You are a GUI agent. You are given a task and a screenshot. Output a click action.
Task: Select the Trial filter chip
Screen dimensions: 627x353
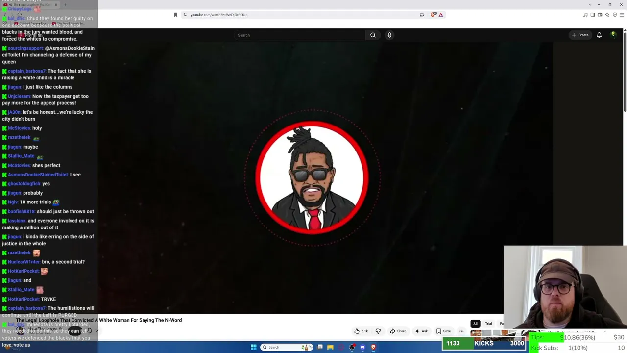click(488, 324)
